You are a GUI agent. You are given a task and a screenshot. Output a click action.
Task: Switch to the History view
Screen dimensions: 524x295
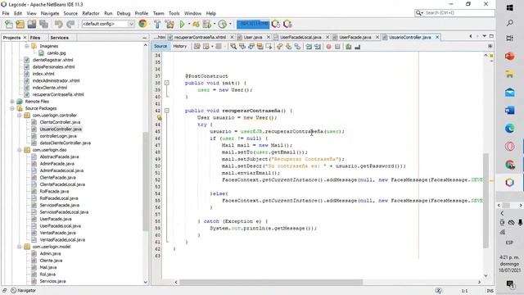coord(180,46)
